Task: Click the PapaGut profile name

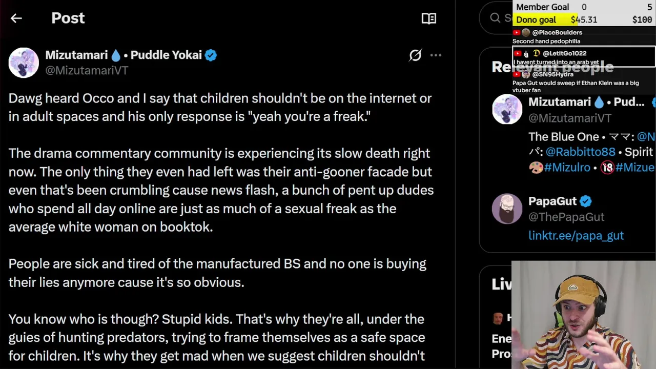Action: pyautogui.click(x=552, y=201)
